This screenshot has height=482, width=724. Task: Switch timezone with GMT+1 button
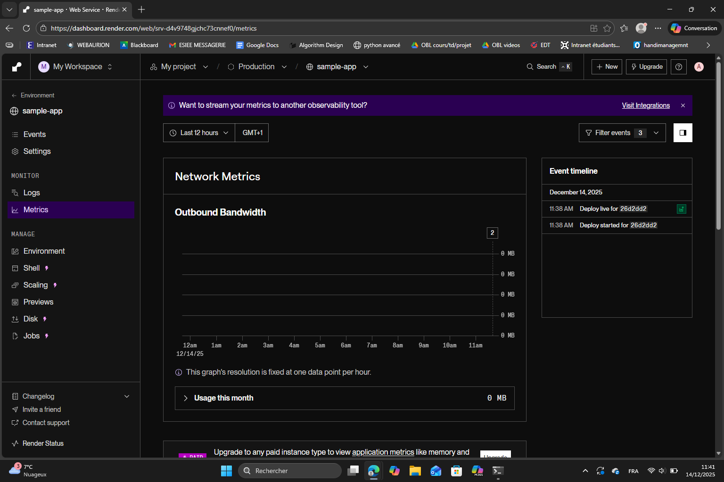[252, 133]
